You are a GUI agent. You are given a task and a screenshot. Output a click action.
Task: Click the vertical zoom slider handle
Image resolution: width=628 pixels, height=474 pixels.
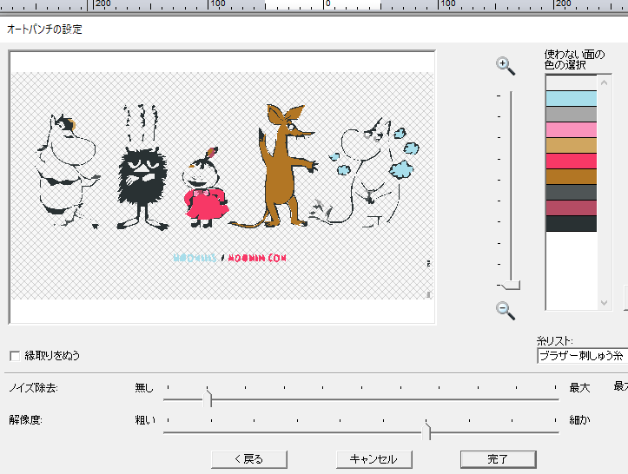[x=511, y=285]
